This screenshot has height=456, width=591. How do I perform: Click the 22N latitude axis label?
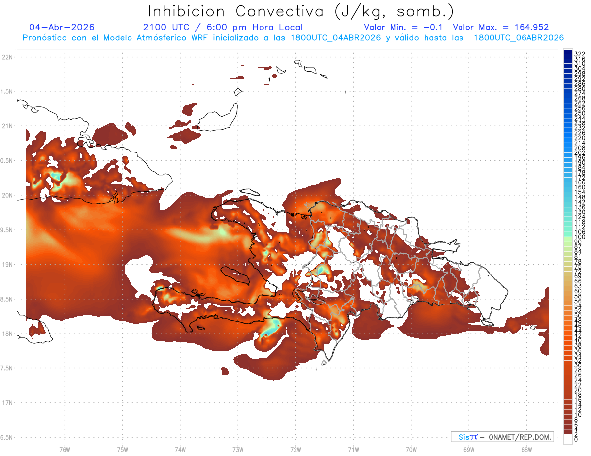[7, 57]
